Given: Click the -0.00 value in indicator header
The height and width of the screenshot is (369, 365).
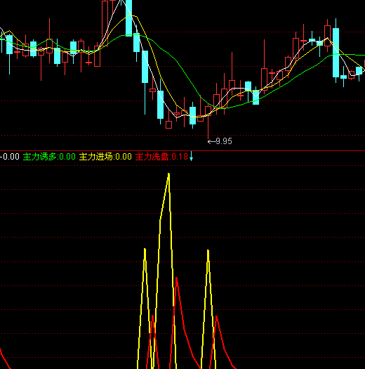Looking at the screenshot, I should tap(10, 157).
